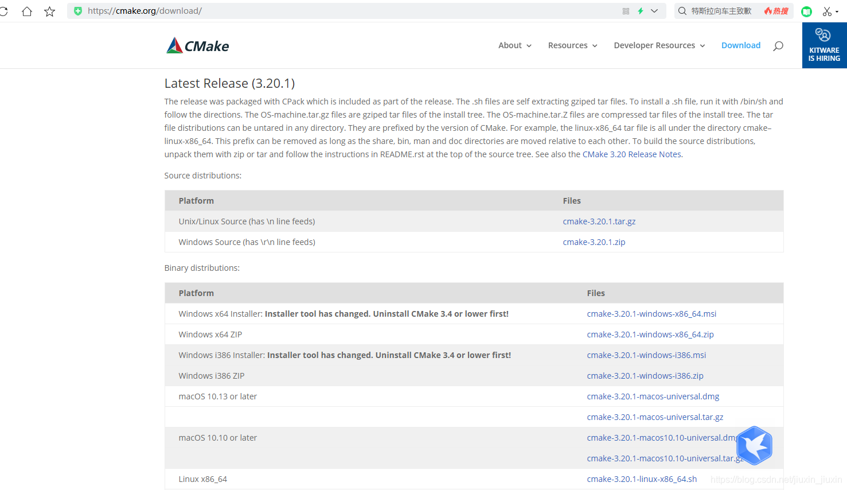Screen dimensions: 847x490
Task: Expand the Resources chevron
Action: coord(595,46)
